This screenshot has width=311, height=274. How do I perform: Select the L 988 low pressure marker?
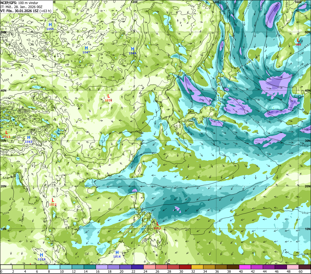coord(298,42)
